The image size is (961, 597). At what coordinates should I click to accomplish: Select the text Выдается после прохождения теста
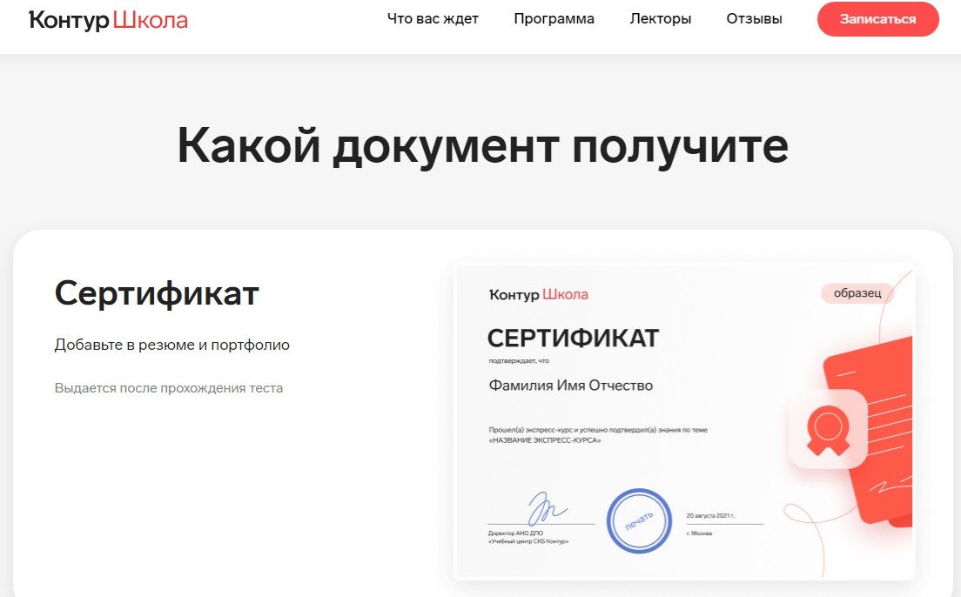click(x=169, y=388)
